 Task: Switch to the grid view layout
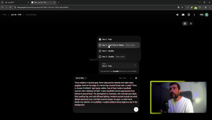point(185,24)
